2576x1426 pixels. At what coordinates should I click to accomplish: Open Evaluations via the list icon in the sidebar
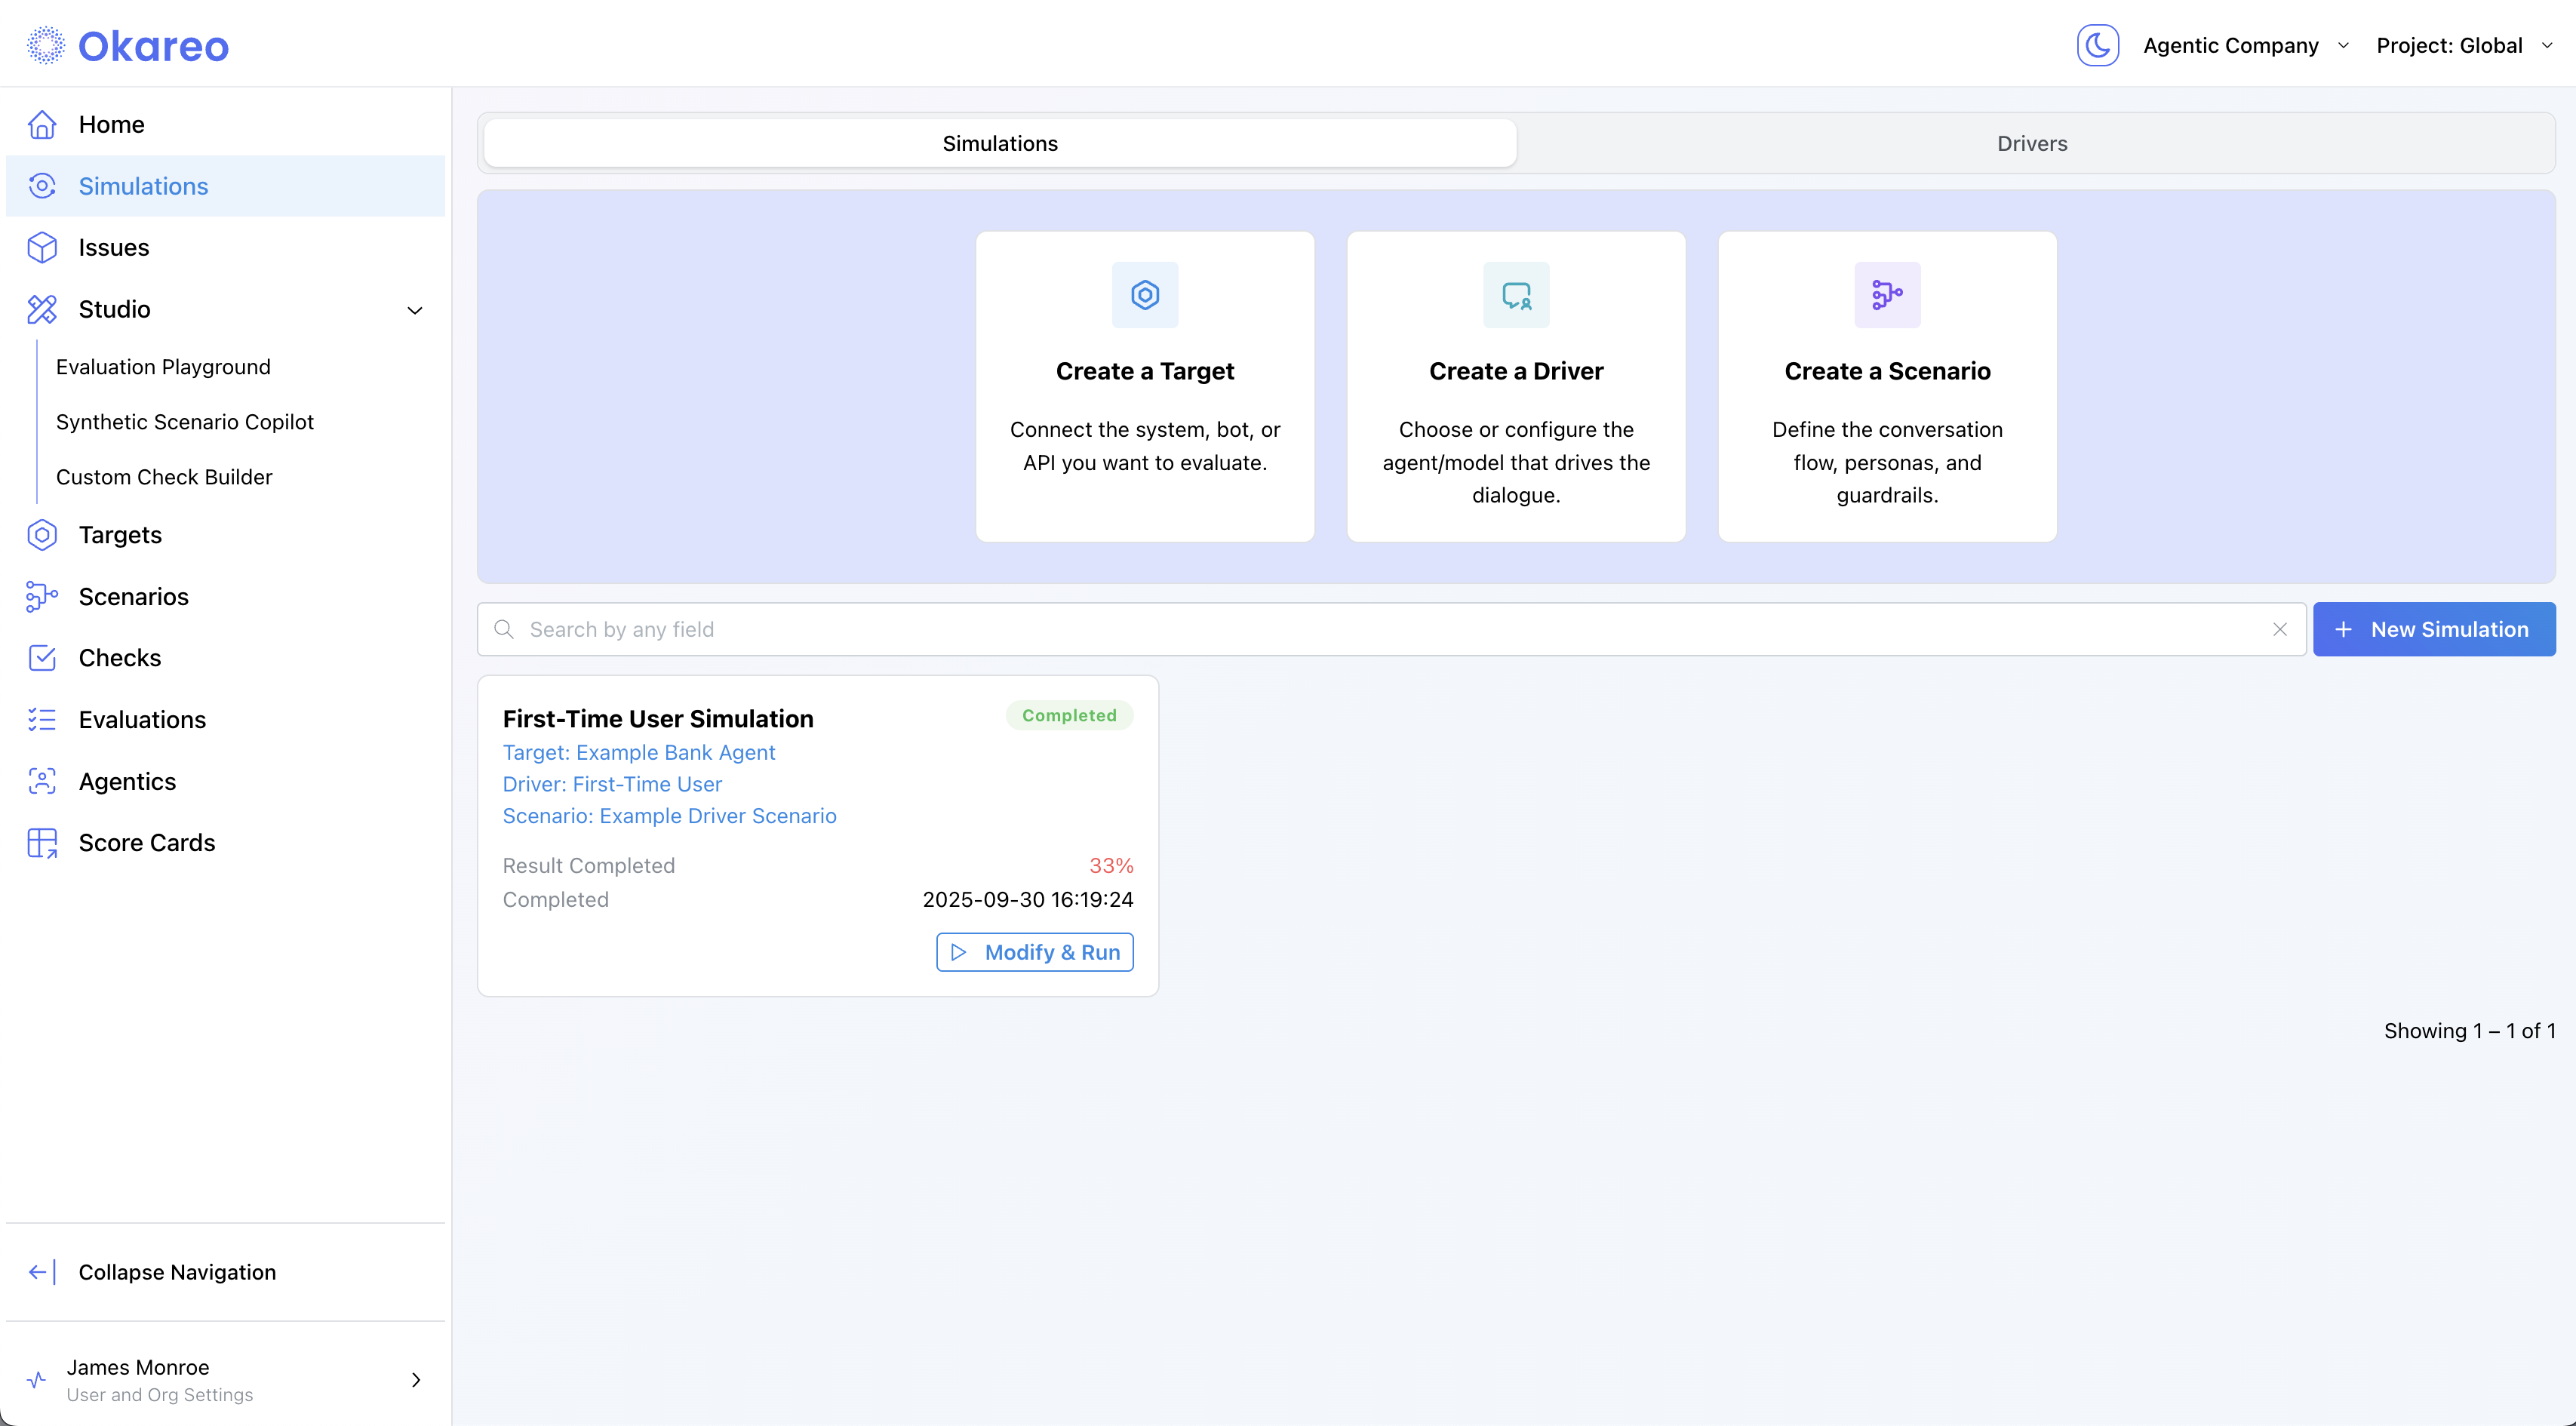(x=42, y=720)
